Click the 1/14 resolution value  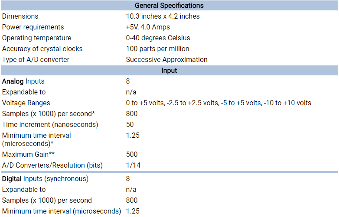(x=133, y=165)
